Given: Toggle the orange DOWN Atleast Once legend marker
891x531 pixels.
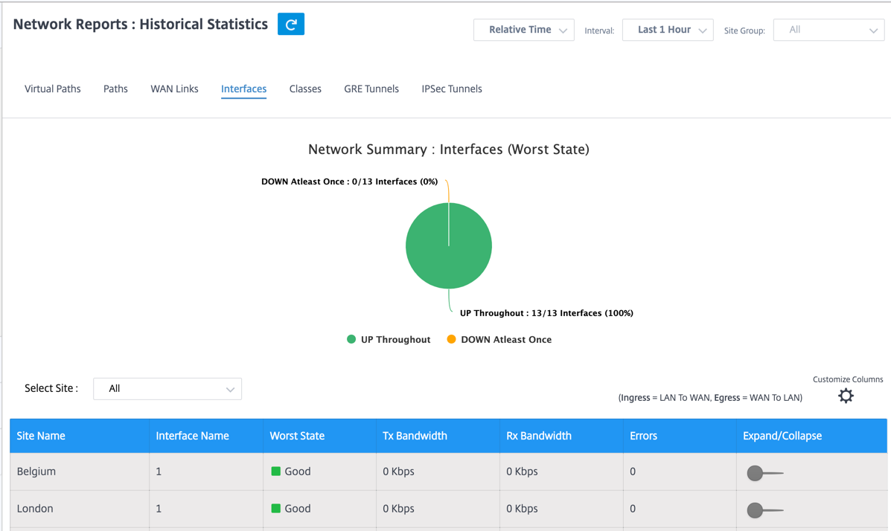Looking at the screenshot, I should click(451, 340).
